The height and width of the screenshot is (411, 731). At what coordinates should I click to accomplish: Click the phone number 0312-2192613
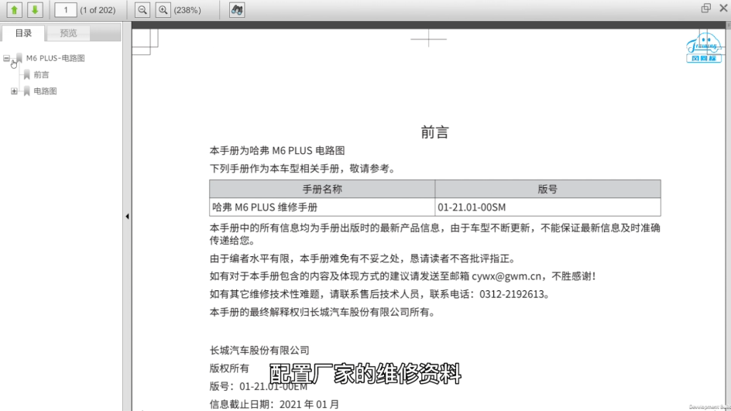pos(512,294)
